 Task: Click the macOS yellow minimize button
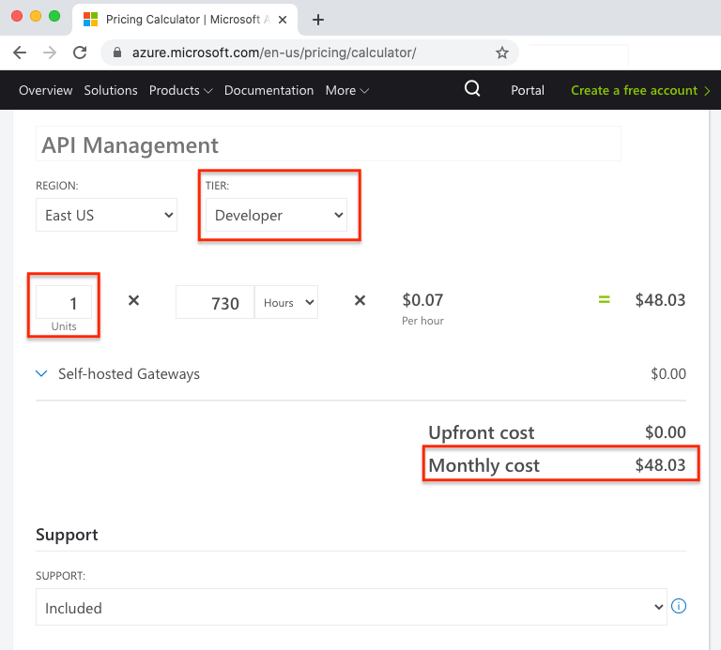[36, 16]
